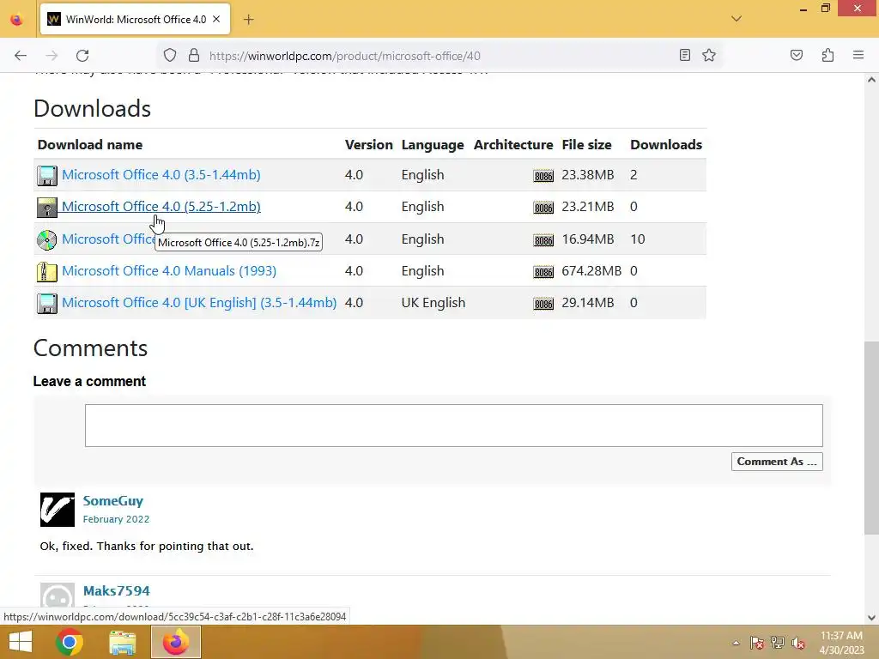Open tracking protection shield icon
This screenshot has width=879, height=659.
170,56
